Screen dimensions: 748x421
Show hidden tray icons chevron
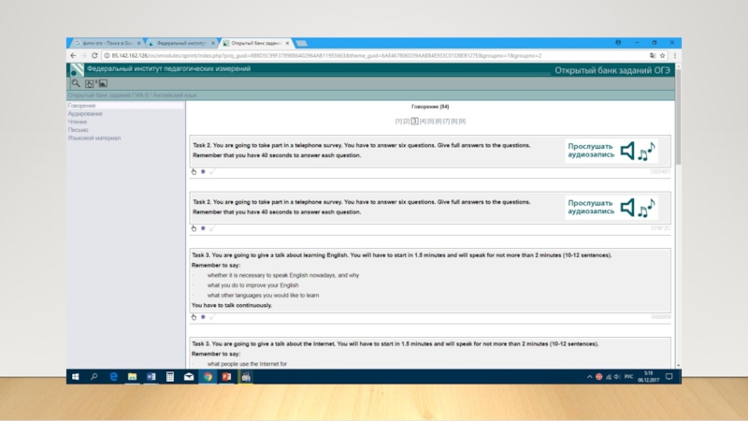(590, 377)
